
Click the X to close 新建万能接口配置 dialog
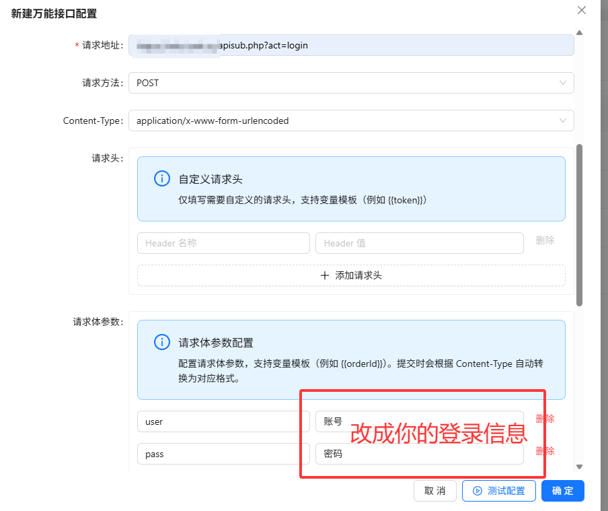[581, 10]
